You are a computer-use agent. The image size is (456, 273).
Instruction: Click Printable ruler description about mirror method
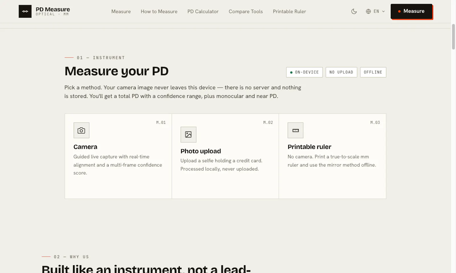click(x=332, y=161)
